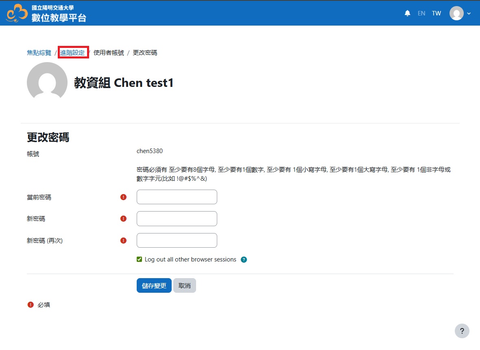Screen dimensions: 480x350
Task: Open the user avatar in header
Action: pos(456,13)
